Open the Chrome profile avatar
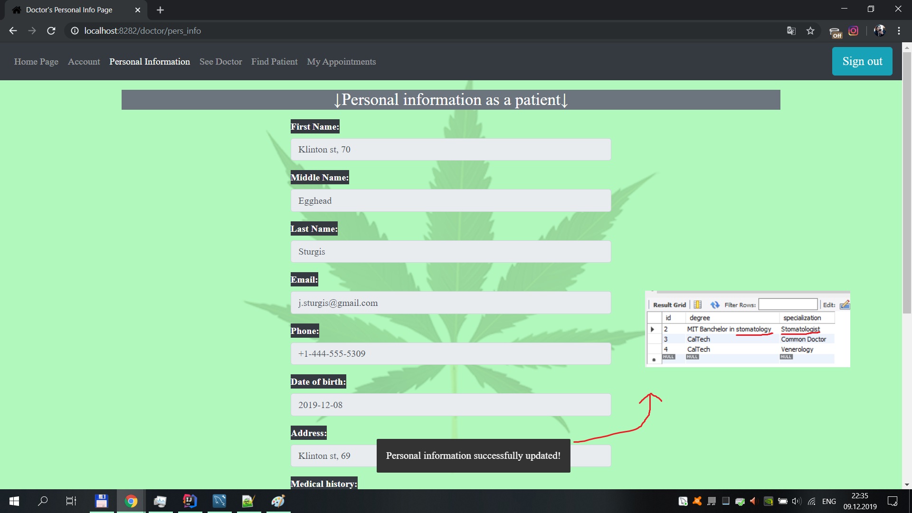This screenshot has height=513, width=912. (879, 31)
